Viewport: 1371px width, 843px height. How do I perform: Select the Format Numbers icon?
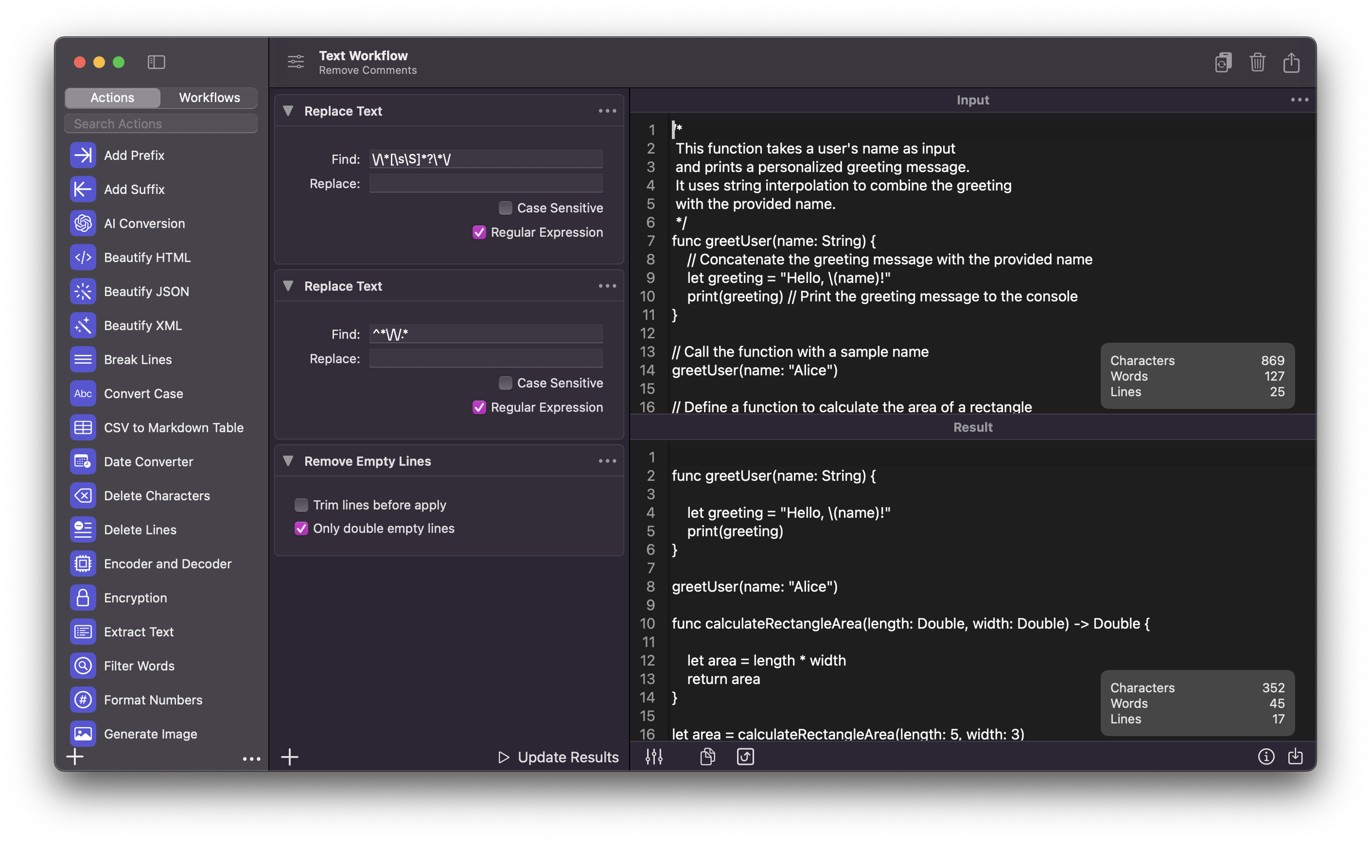click(83, 699)
